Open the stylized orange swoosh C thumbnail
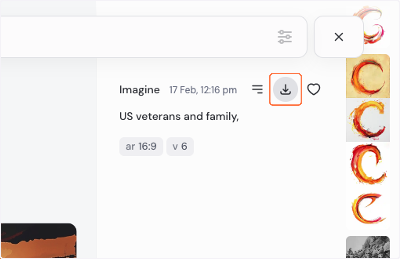This screenshot has height=259, width=400. tap(368, 207)
